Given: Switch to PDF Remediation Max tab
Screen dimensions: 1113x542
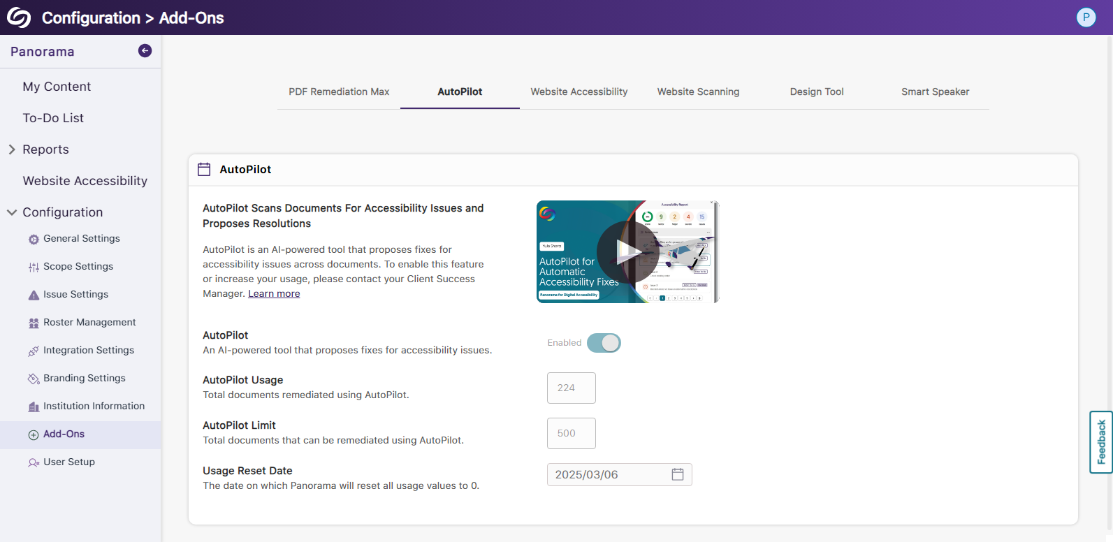Looking at the screenshot, I should tap(339, 92).
